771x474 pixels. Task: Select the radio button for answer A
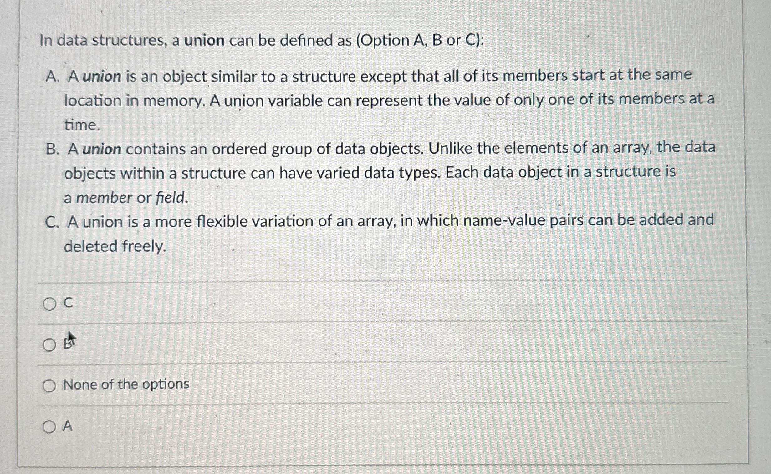(49, 427)
